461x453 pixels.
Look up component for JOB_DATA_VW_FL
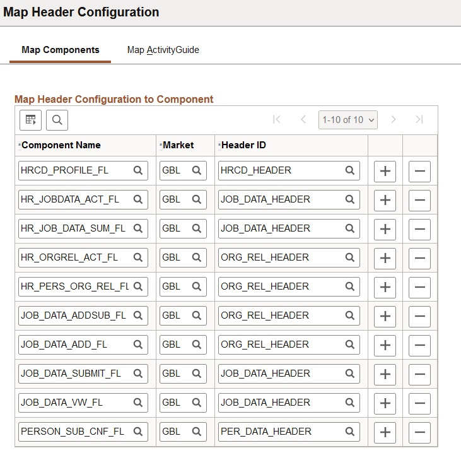click(x=138, y=403)
